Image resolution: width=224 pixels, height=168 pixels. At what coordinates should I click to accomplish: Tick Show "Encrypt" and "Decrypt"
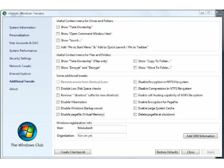click(x=58, y=68)
